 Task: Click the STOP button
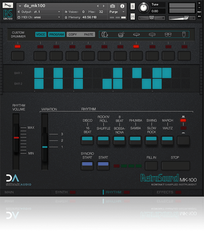coord(176,166)
